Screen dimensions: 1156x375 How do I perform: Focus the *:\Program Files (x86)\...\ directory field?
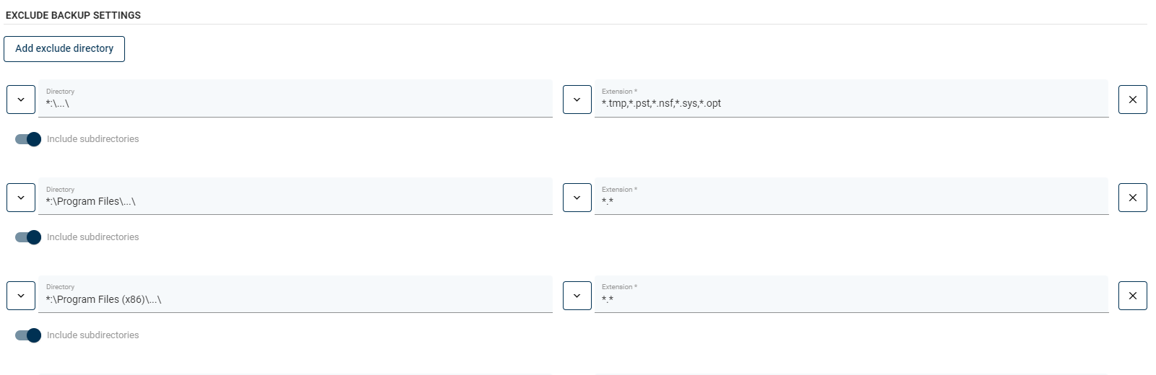[x=295, y=299]
